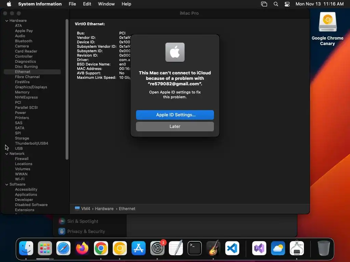Launch Terminal from the dock
350x262 pixels.
[x=194, y=248]
